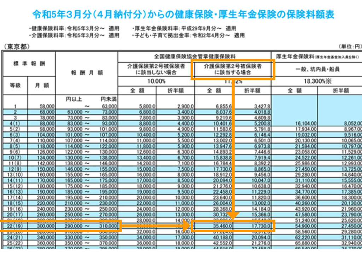
Task: Click the 10.00% rate cell
Action: point(156,81)
